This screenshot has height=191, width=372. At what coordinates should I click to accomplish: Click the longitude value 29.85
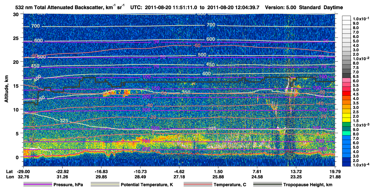coord(101,177)
